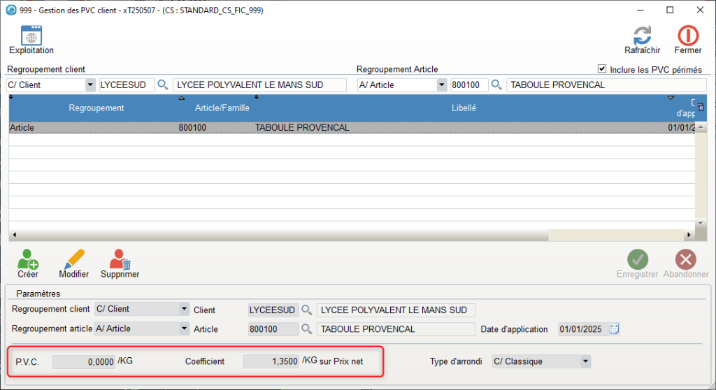Expand the top C/ Client dropdown
Viewport: 716px width, 390px height.
pos(90,85)
